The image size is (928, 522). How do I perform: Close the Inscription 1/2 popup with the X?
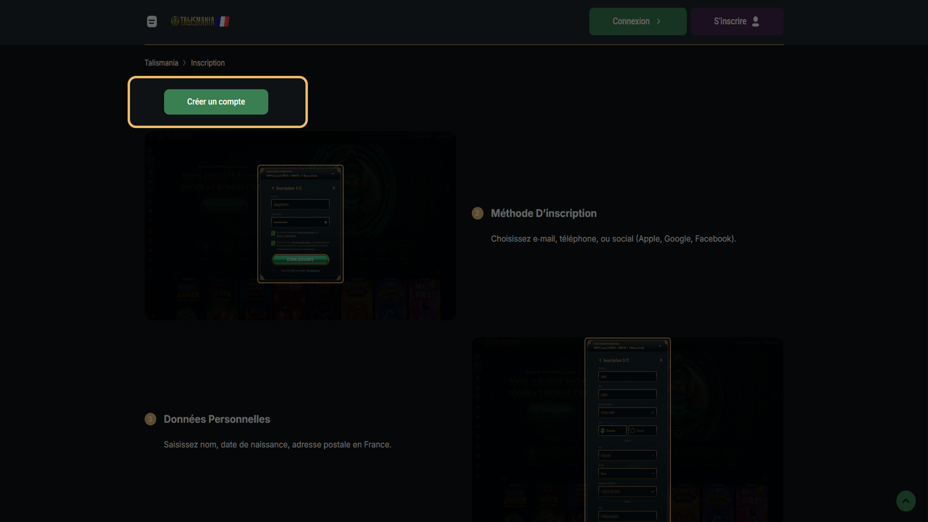coord(334,188)
